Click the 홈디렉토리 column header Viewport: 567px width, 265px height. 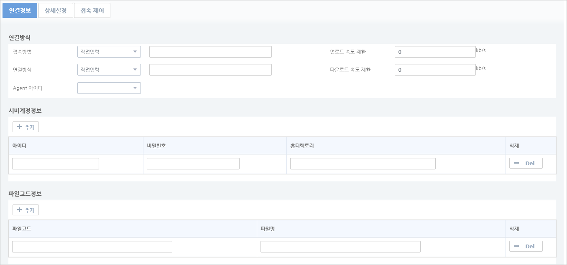pos(302,146)
